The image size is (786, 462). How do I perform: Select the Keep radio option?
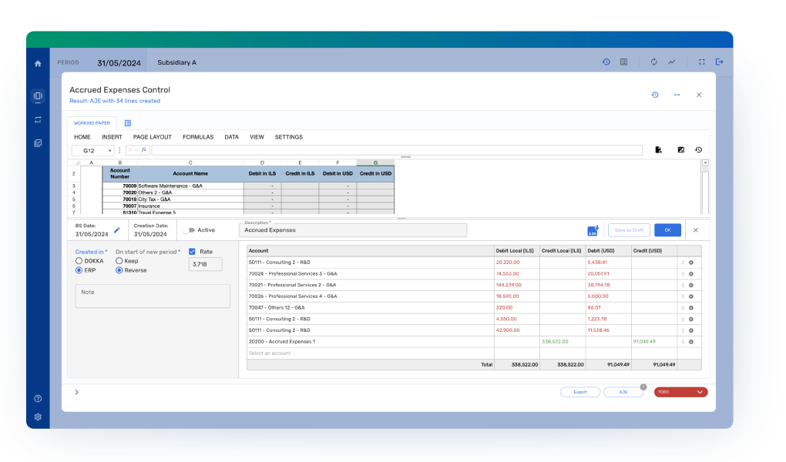coord(119,261)
